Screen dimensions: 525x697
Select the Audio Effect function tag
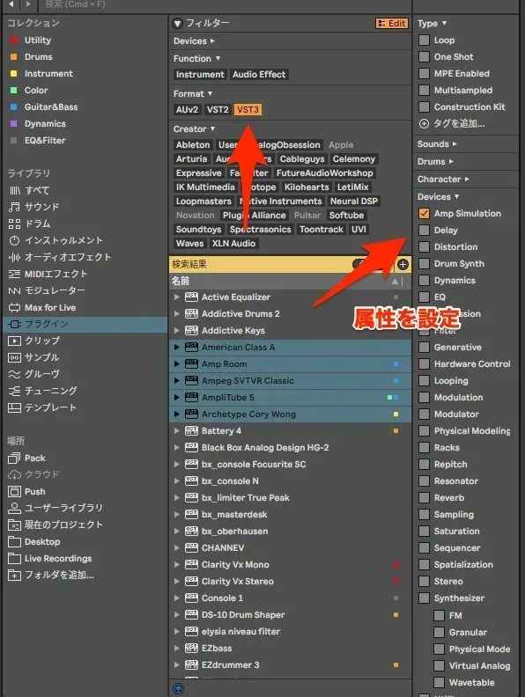click(x=259, y=74)
